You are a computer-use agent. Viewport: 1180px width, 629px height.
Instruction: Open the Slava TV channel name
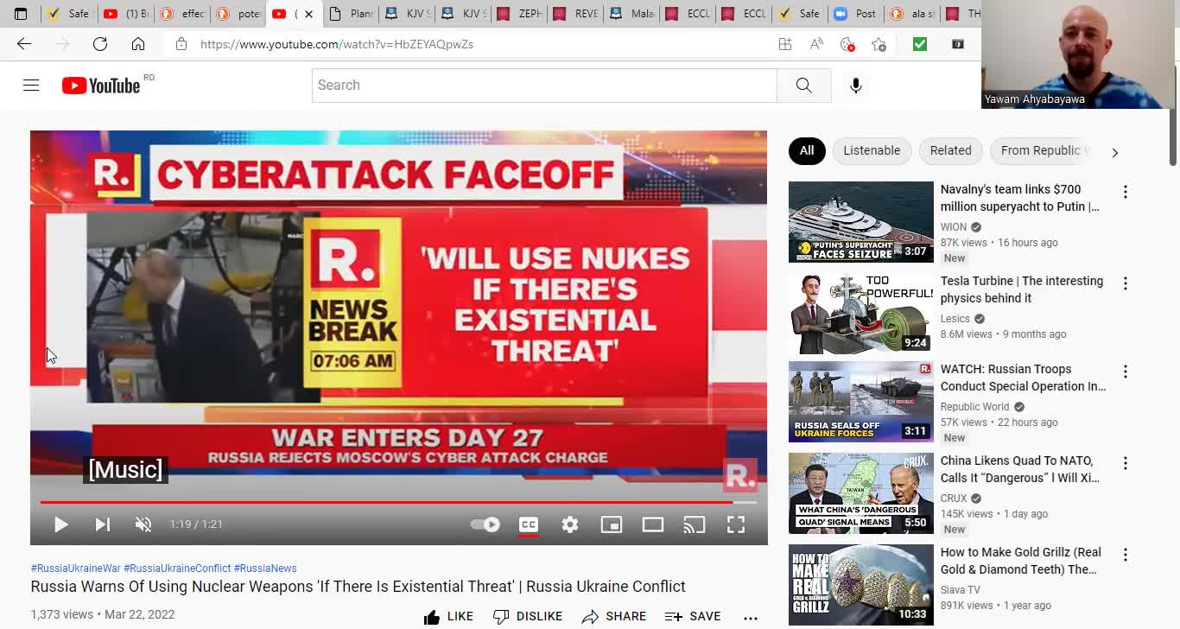[x=960, y=590]
